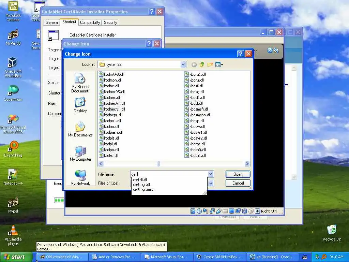Expand the Files of type dropdown
Image resolution: width=349 pixels, height=262 pixels.
pos(211,183)
